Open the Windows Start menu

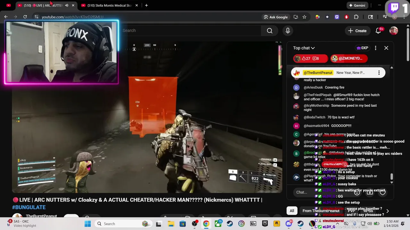coord(87,224)
